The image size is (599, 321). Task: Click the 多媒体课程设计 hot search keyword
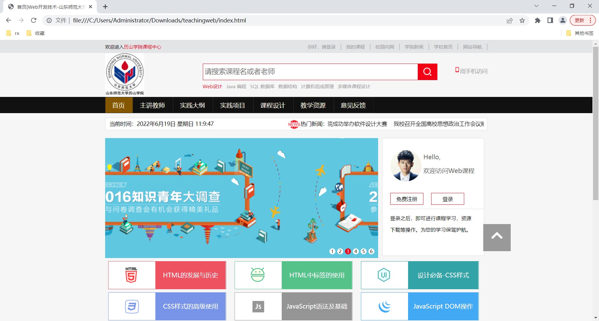click(354, 87)
